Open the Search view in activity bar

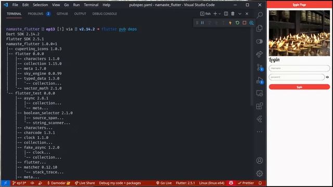(x=260, y=15)
